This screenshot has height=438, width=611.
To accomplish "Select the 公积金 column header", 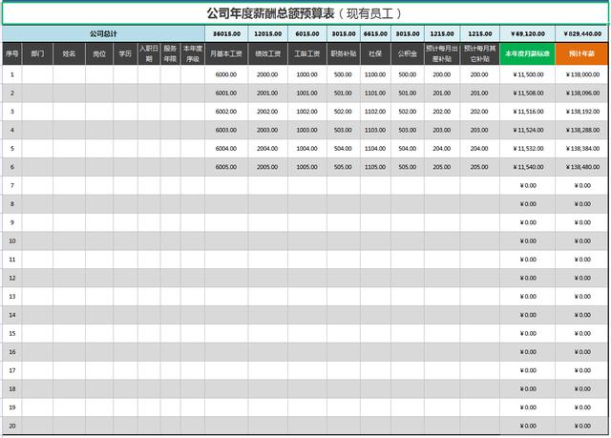I will pos(408,53).
